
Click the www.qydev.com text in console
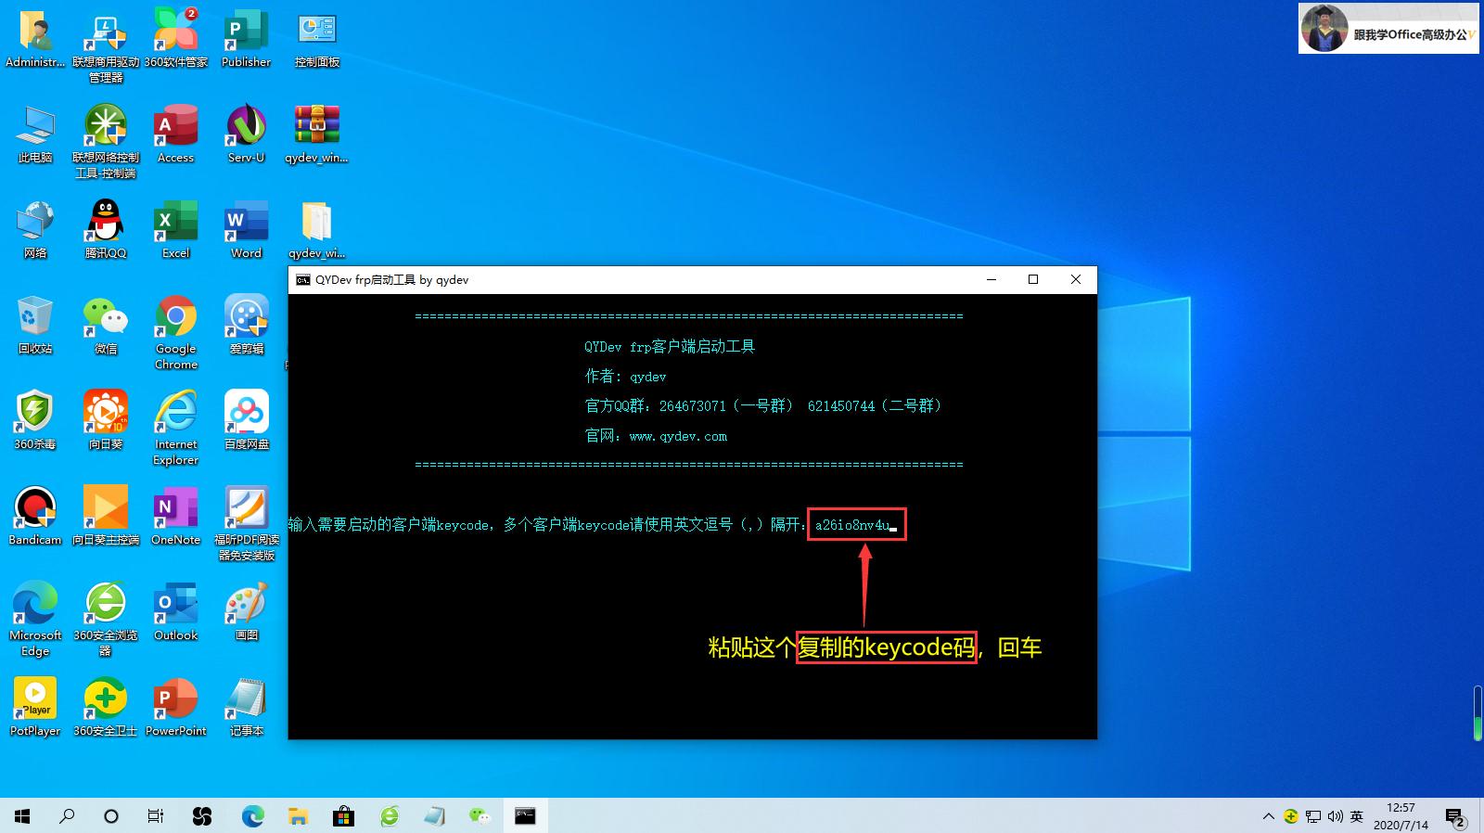coord(678,436)
